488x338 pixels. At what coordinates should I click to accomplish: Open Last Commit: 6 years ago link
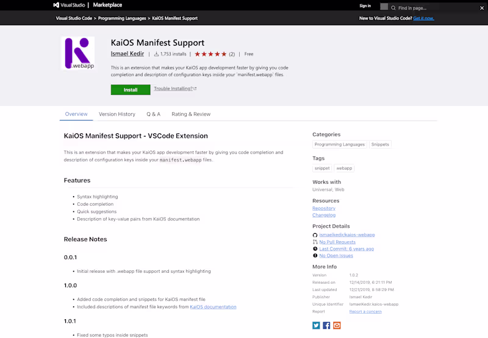click(x=346, y=249)
